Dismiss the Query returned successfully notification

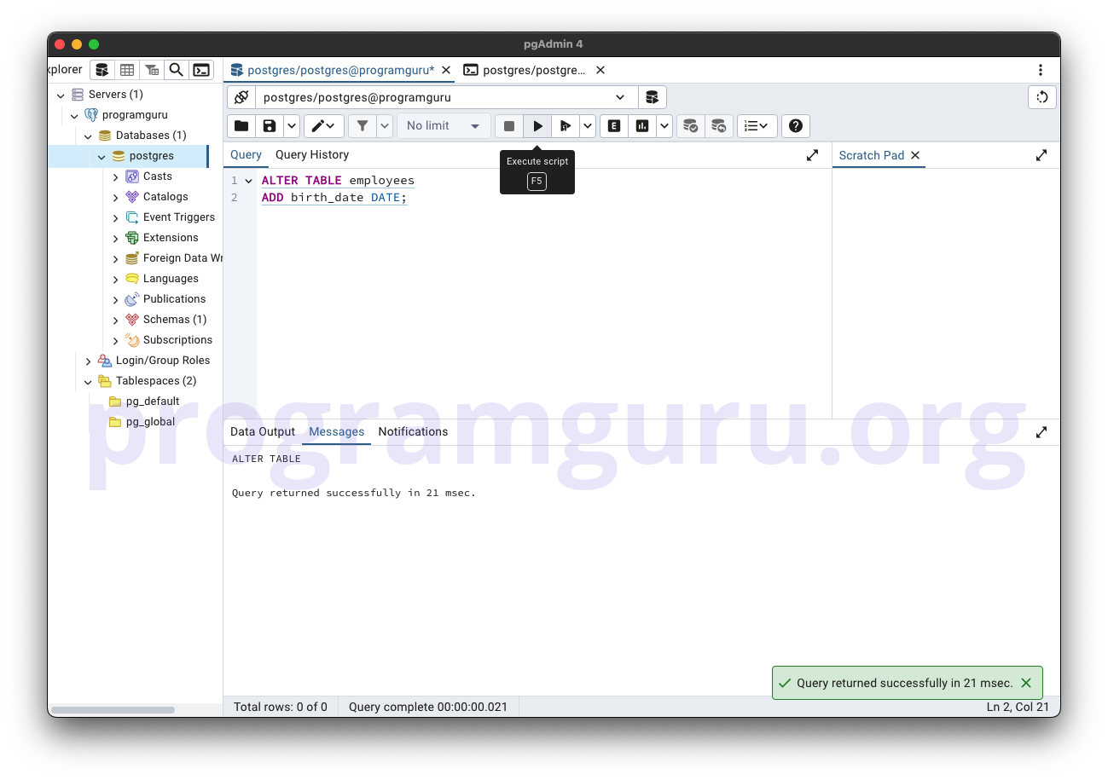pos(1026,683)
